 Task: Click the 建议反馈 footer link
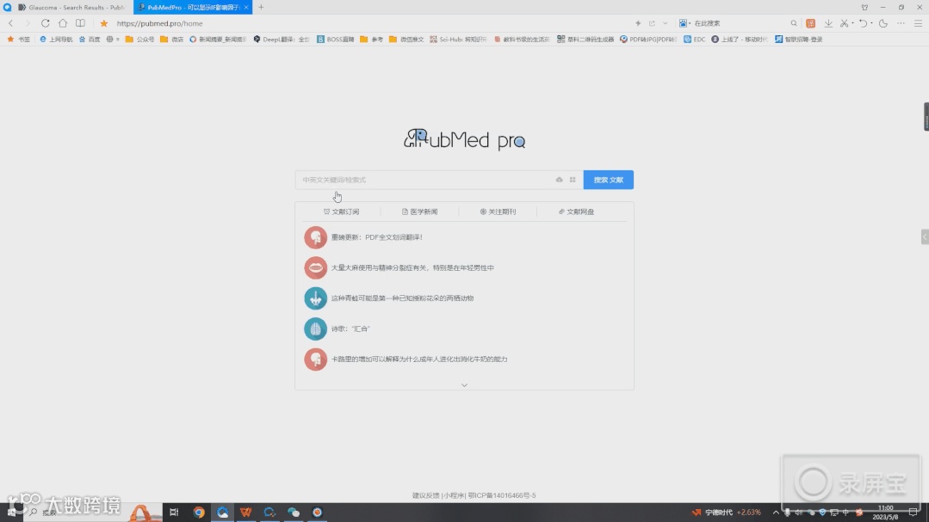pos(426,495)
